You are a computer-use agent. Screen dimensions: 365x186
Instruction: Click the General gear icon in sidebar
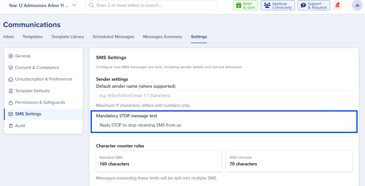tap(11, 56)
